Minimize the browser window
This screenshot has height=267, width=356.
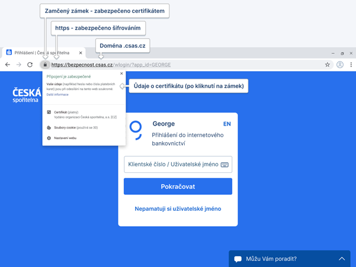[333, 53]
